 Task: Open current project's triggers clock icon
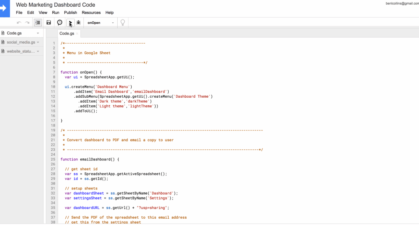point(60,23)
